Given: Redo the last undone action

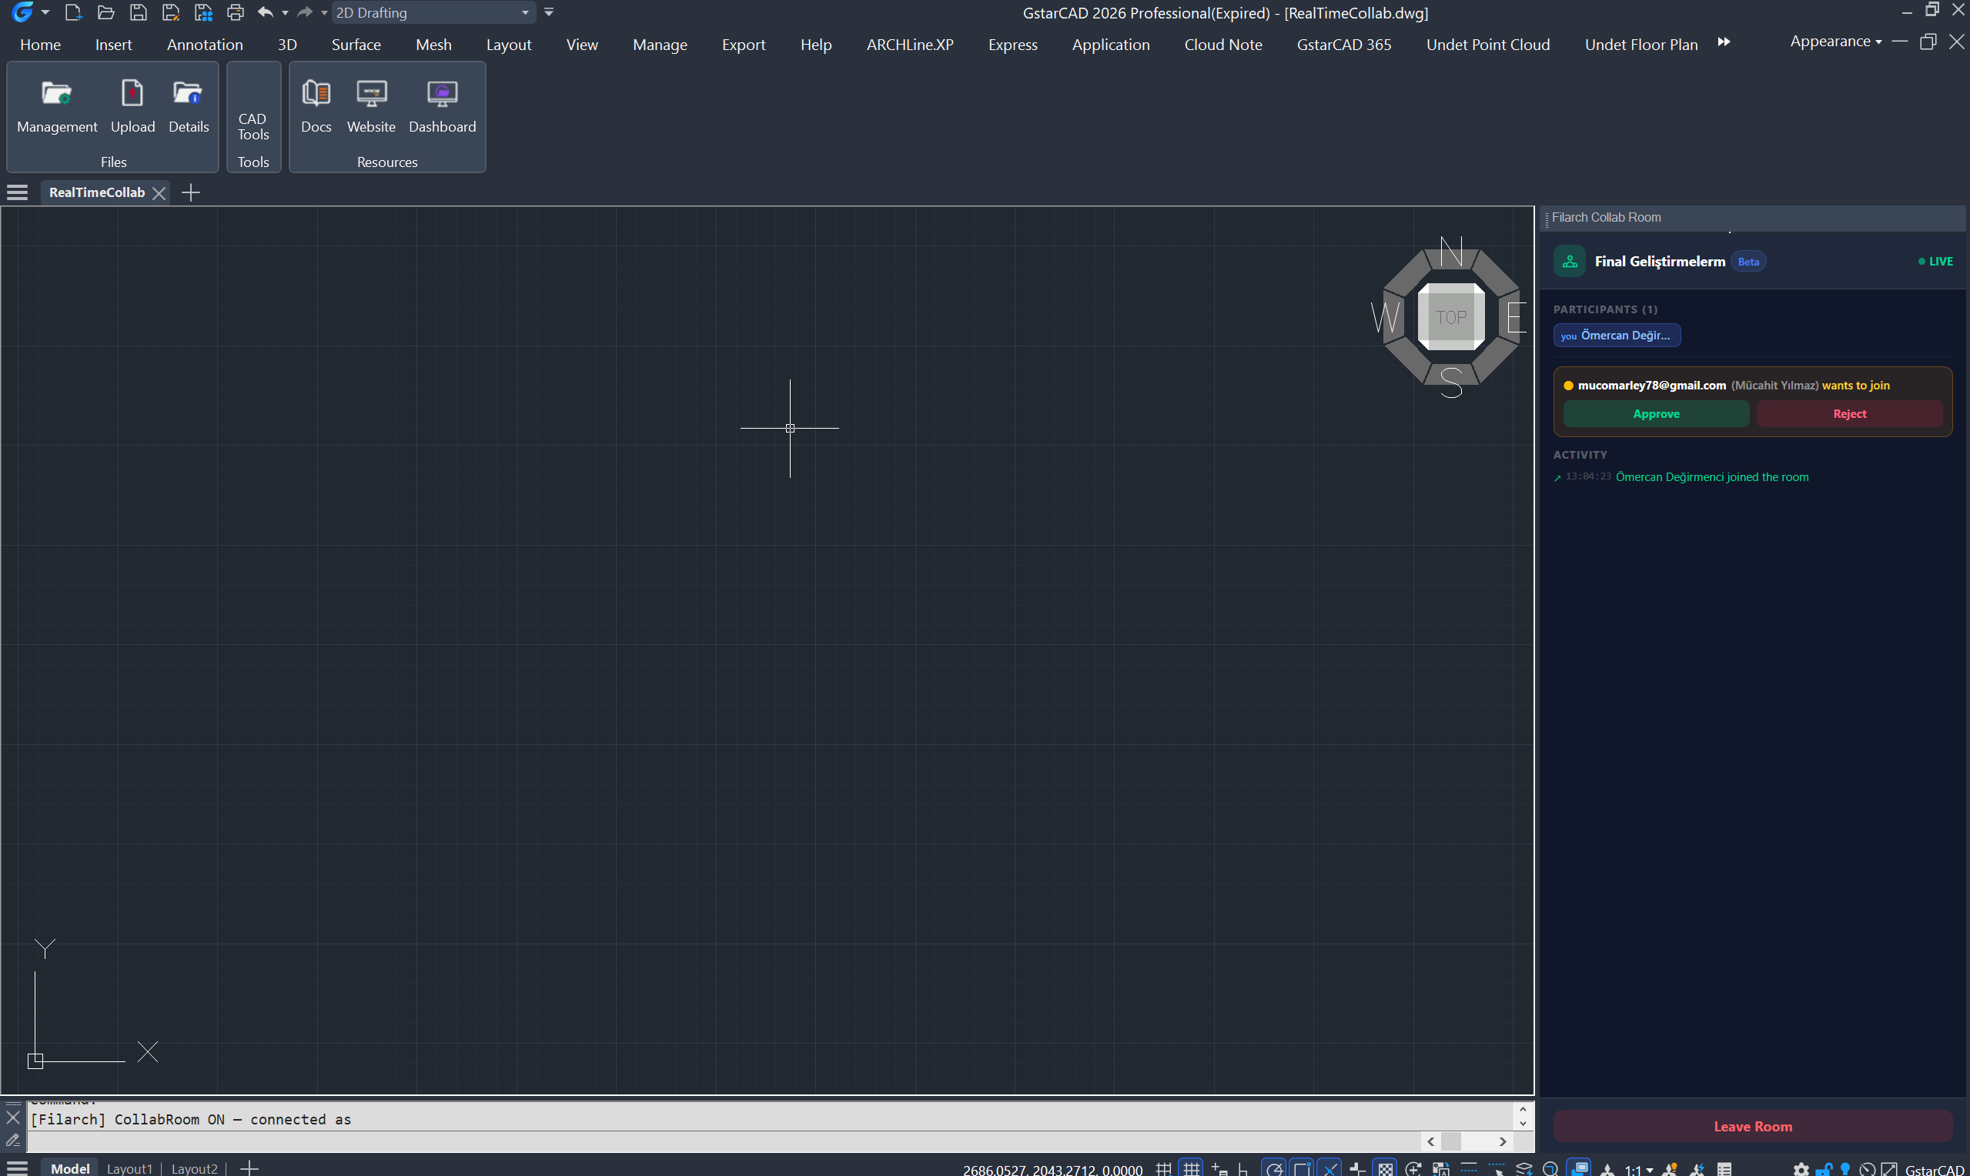Looking at the screenshot, I should (x=304, y=12).
